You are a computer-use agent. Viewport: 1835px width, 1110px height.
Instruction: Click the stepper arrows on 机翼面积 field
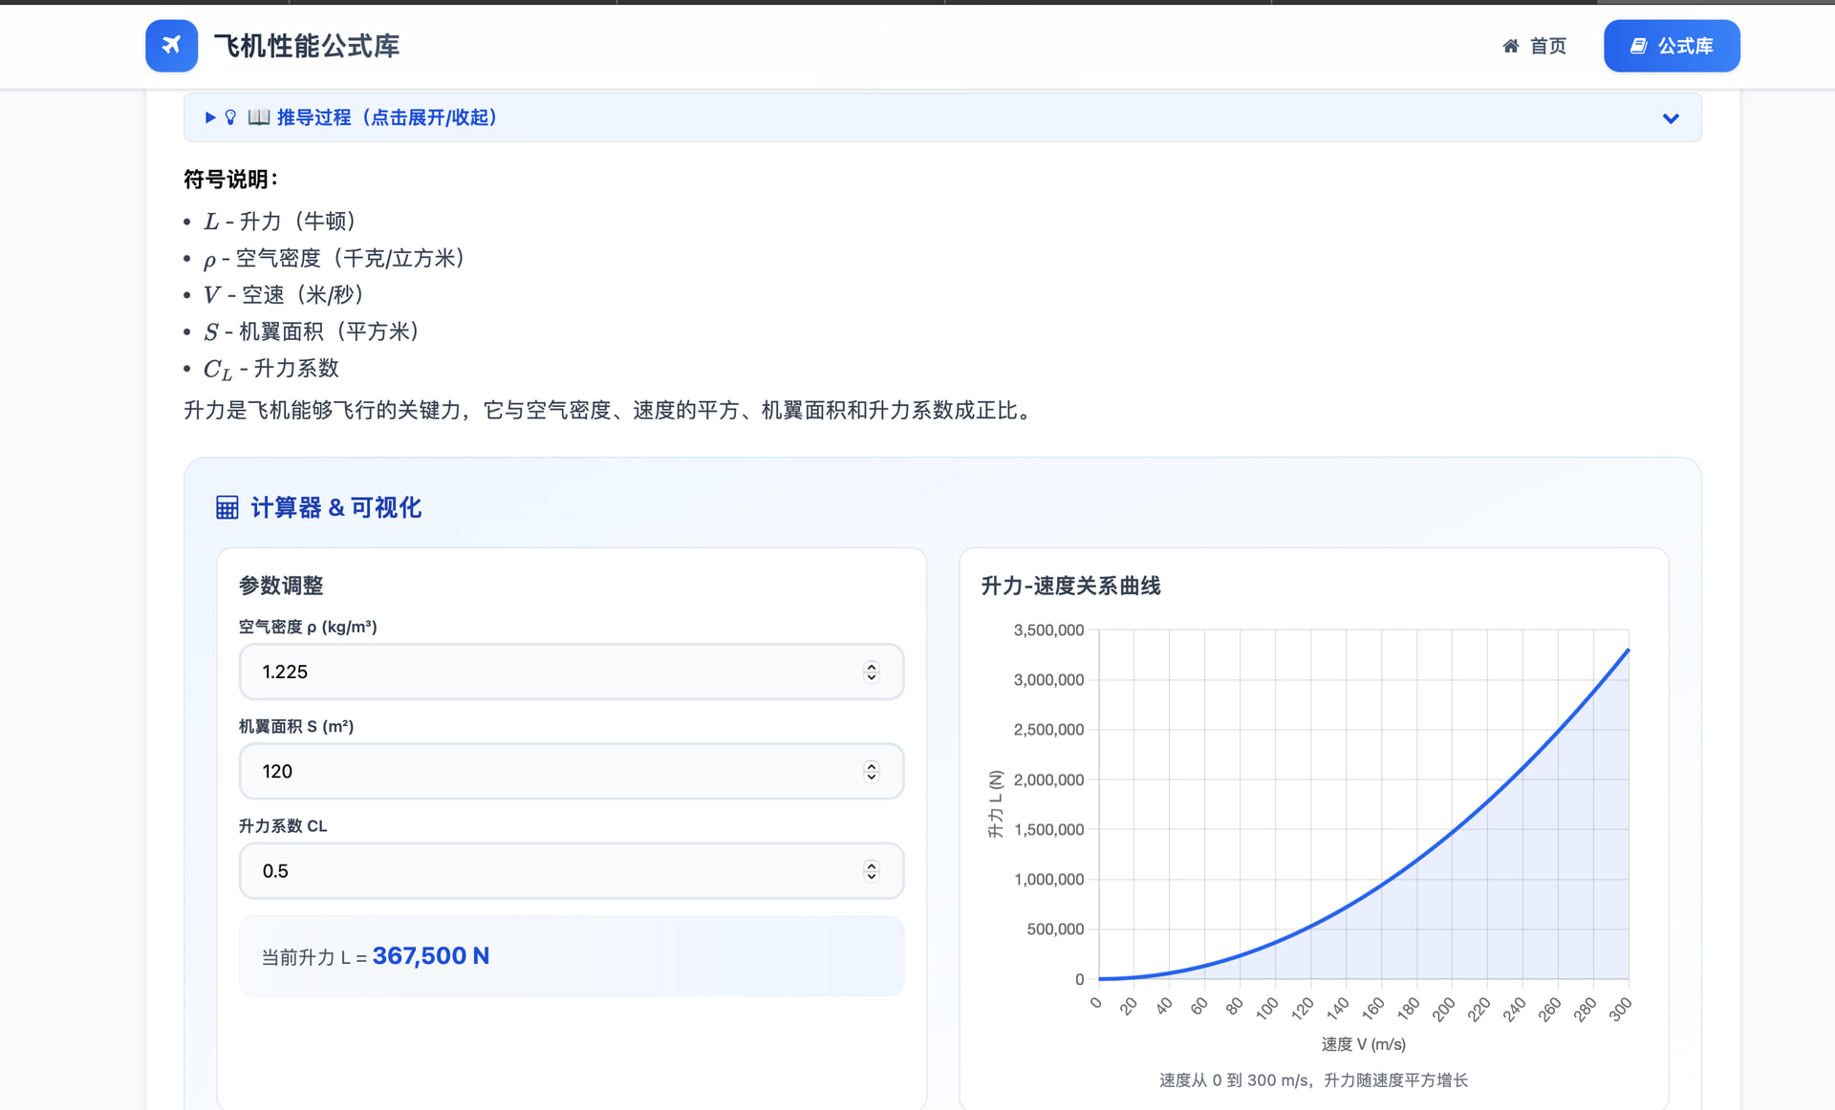[871, 771]
